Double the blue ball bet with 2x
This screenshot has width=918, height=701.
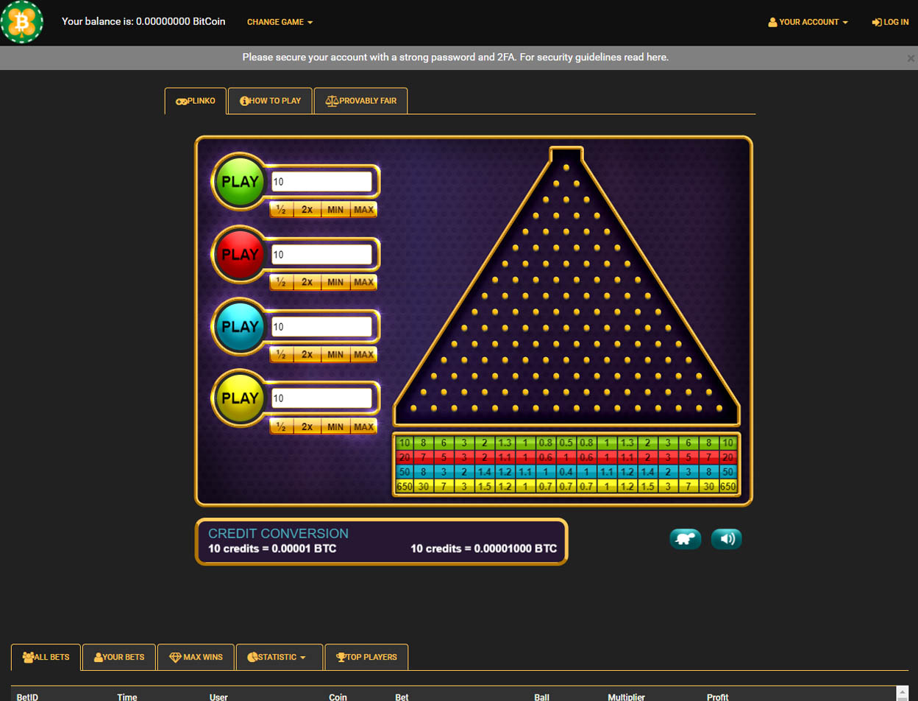[307, 354]
